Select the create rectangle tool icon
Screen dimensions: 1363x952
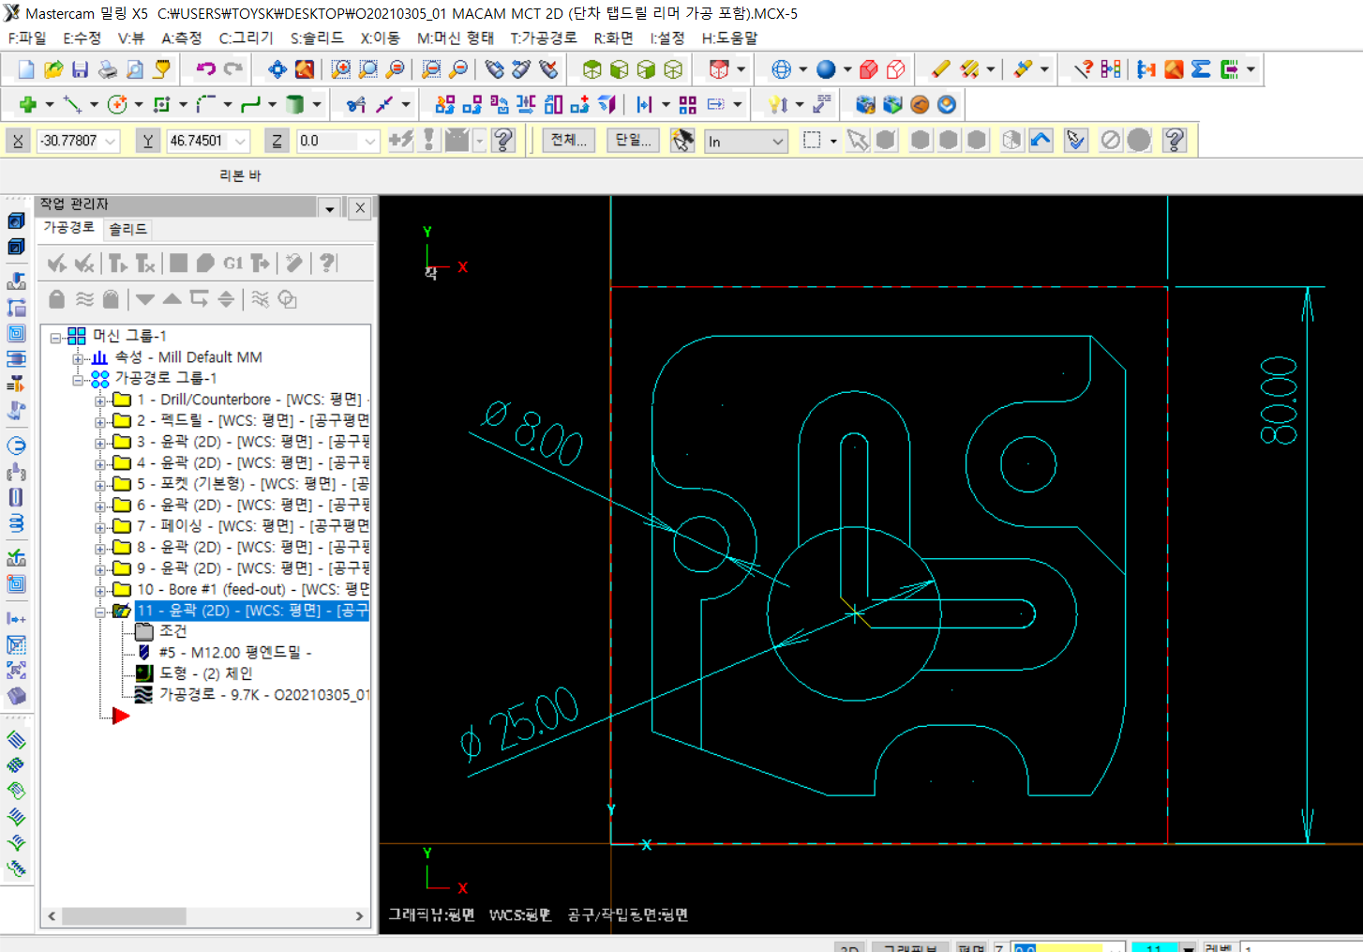(x=161, y=105)
